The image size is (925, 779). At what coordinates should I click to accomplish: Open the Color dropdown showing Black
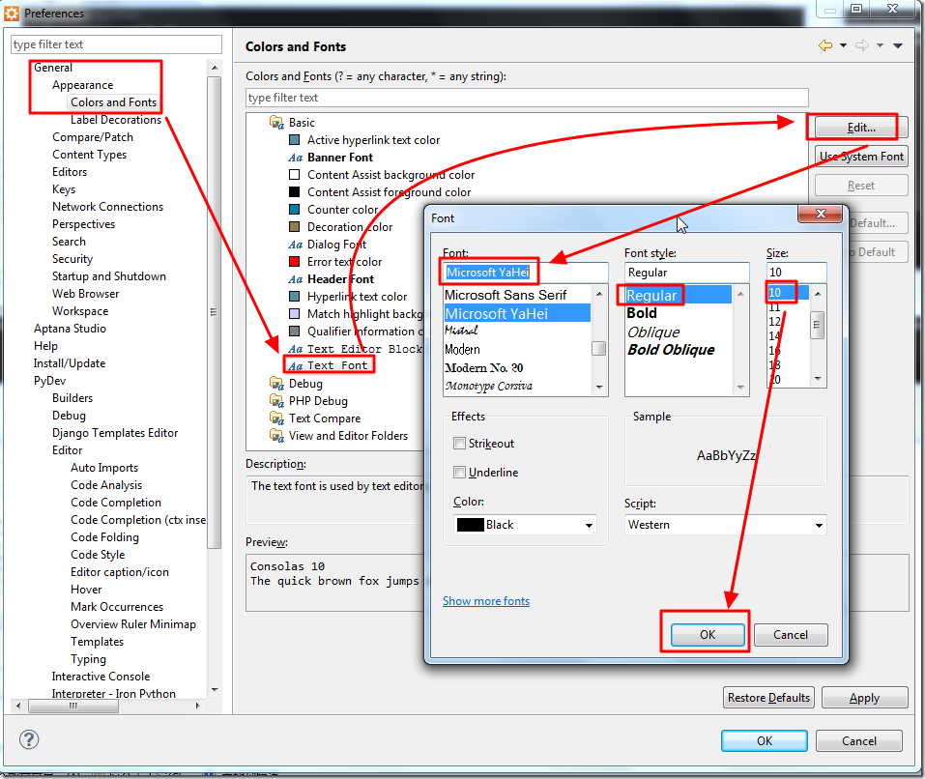(525, 525)
